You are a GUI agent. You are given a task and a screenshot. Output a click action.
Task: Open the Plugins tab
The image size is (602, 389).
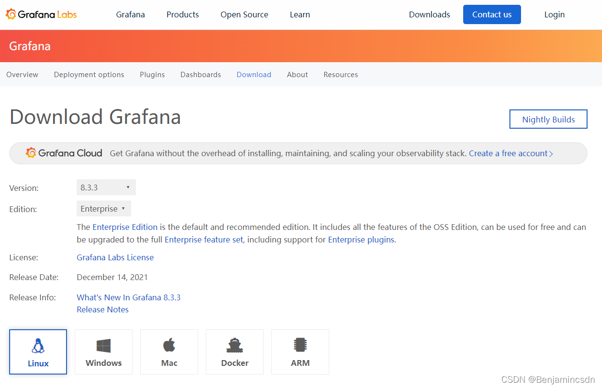(152, 75)
